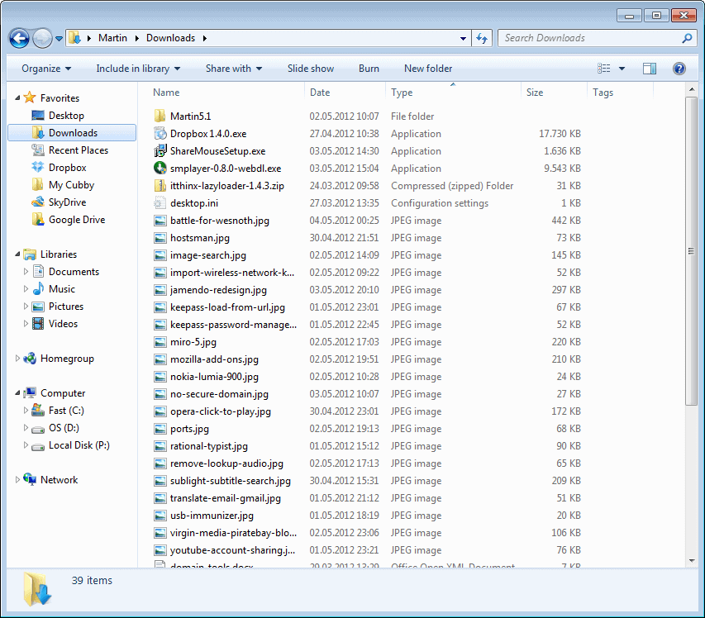This screenshot has width=705, height=618.
Task: Create a New folder
Action: pos(427,68)
